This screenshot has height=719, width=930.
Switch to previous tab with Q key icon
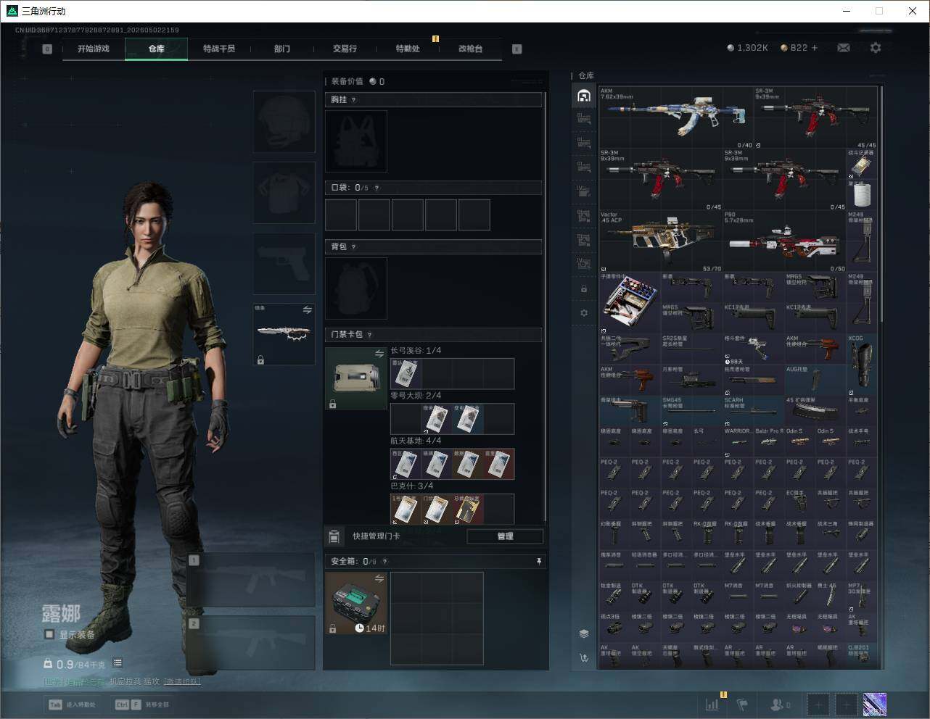point(47,49)
